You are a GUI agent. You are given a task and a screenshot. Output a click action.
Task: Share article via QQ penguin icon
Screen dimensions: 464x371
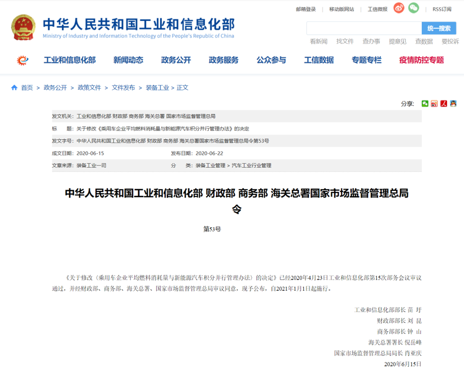tap(453, 104)
